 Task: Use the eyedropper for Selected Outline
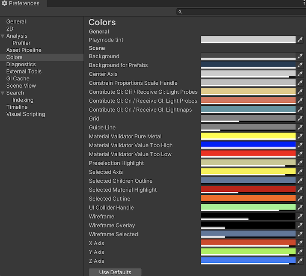coord(300,199)
